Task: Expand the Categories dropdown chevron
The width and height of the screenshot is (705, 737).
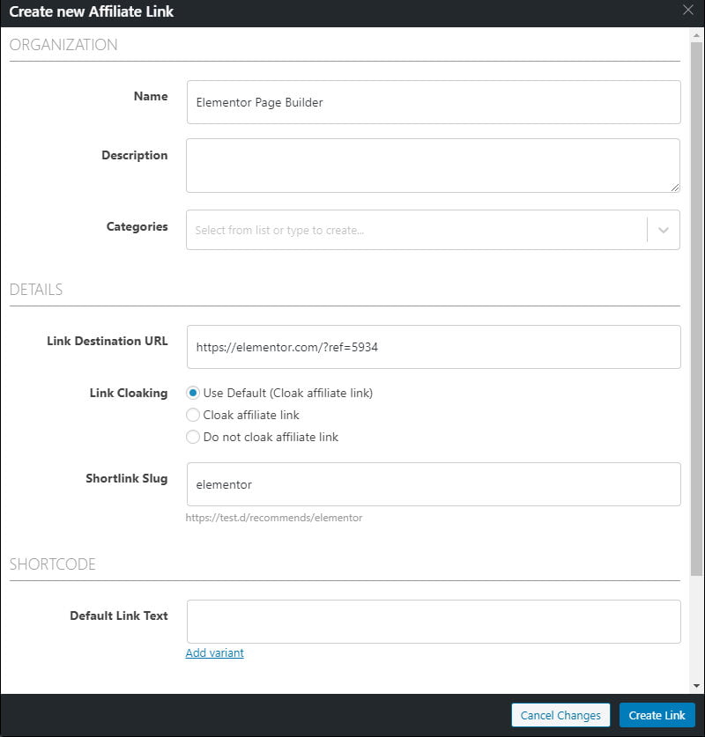Action: pos(664,230)
